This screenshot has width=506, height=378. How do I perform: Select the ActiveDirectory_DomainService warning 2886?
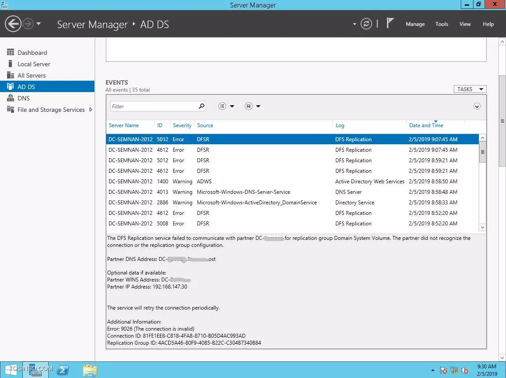click(293, 202)
